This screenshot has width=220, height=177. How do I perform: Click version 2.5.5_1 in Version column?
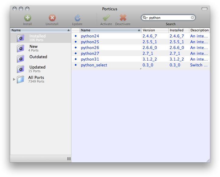point(150,42)
